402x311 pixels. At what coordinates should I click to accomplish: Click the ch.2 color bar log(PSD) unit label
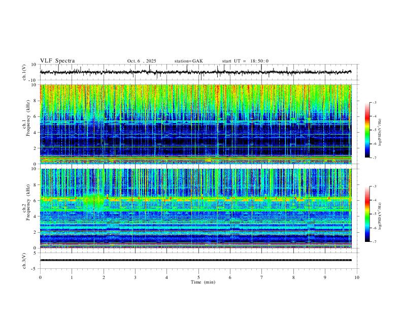[x=380, y=216]
